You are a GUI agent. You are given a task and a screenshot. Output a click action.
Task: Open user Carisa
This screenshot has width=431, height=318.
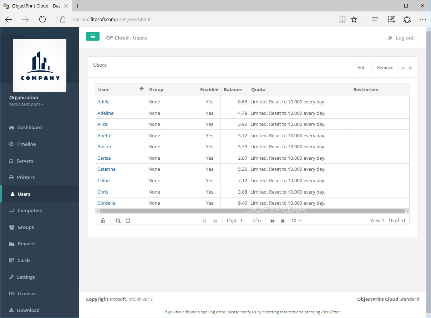[104, 158]
